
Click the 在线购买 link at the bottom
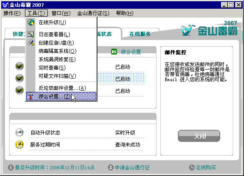tap(206, 167)
